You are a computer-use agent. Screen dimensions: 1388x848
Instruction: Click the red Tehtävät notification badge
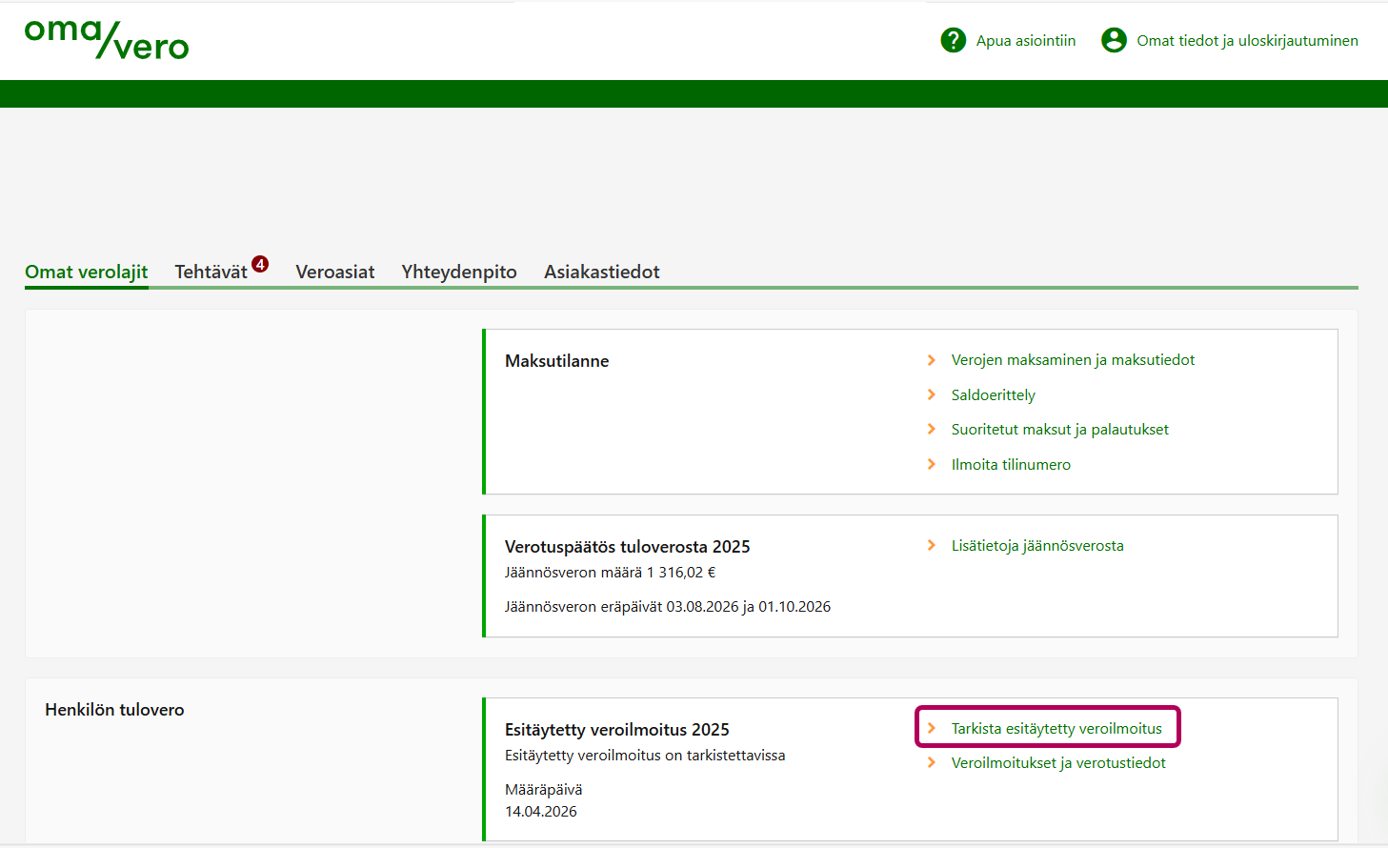point(260,264)
